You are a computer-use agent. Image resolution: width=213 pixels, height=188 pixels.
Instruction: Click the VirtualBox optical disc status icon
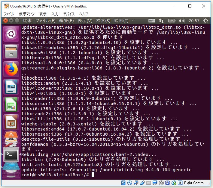129,183
